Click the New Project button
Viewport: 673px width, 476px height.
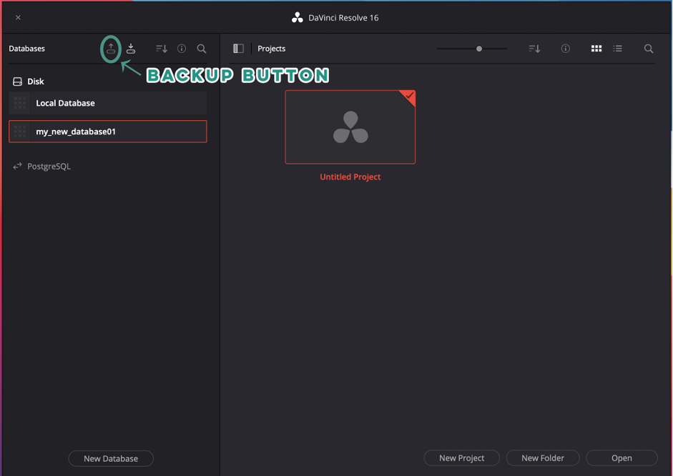(x=461, y=458)
